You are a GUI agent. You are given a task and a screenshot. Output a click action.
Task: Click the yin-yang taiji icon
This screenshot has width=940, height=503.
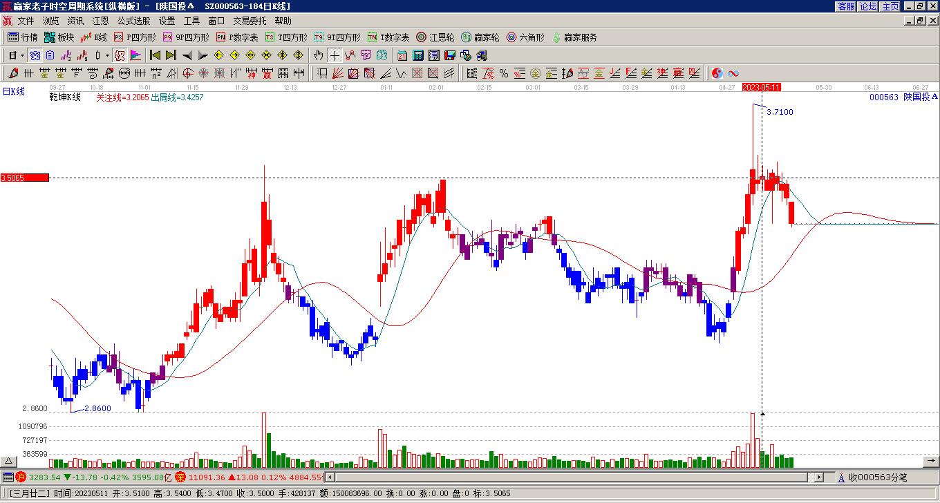(x=717, y=73)
